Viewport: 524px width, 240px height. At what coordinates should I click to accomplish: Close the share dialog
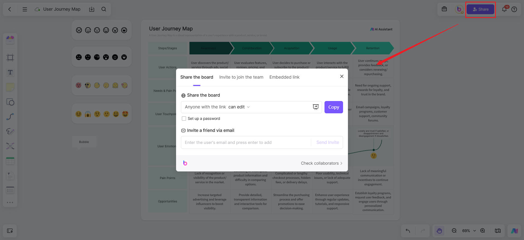[342, 76]
